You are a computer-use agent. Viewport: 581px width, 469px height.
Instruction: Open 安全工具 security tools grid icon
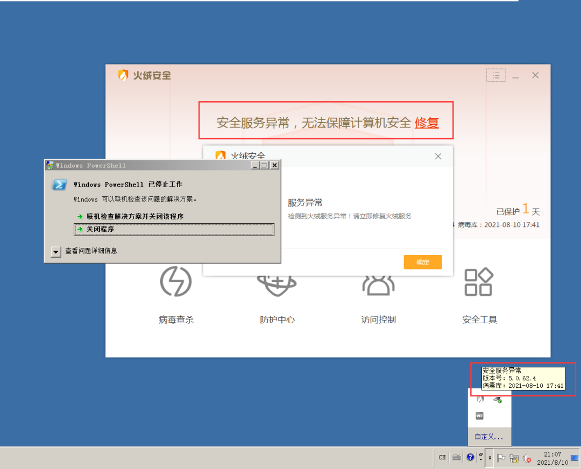point(479,281)
